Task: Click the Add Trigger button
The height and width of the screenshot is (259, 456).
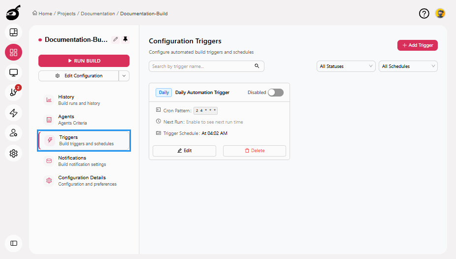Action: coord(417,45)
